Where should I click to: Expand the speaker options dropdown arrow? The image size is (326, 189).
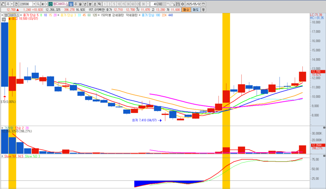(x=46, y=4)
